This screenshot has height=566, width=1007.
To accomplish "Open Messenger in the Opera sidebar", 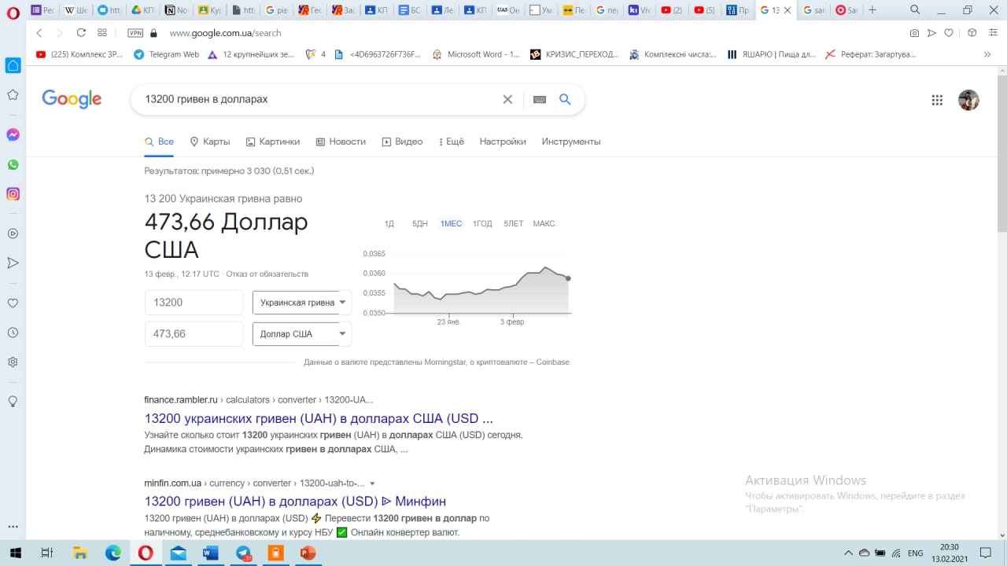I will 13,134.
